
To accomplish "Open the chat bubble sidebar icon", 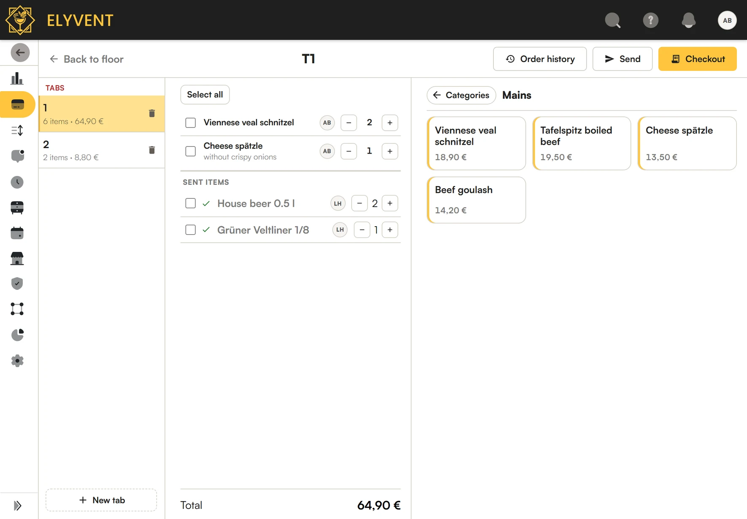I will point(17,156).
